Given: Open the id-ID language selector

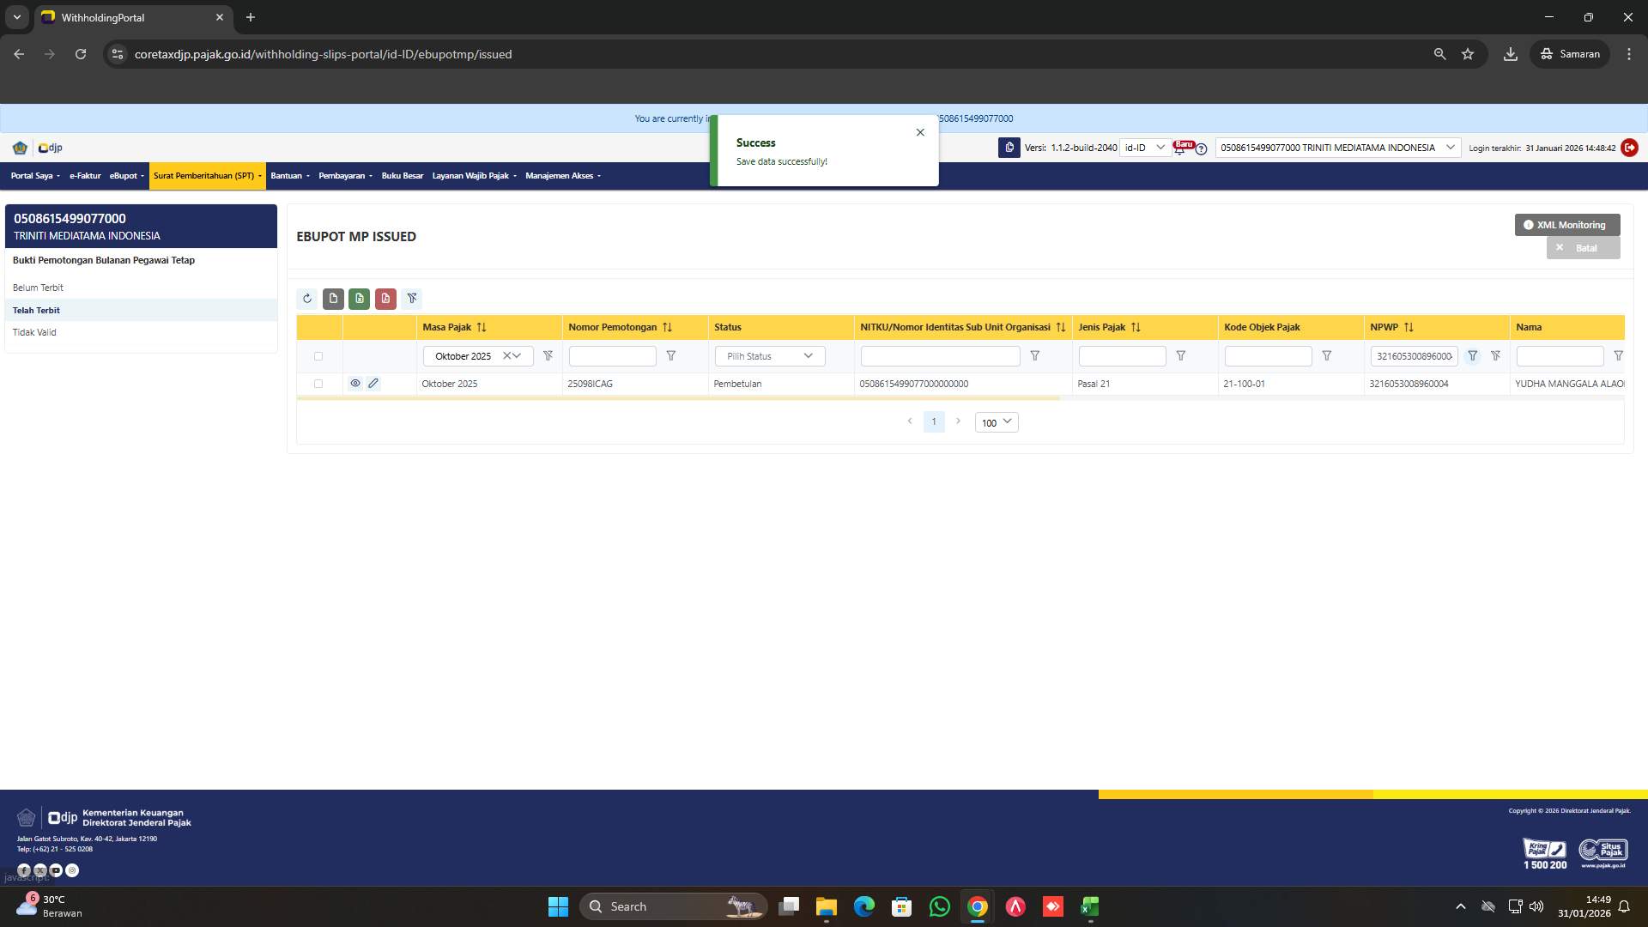Looking at the screenshot, I should [x=1142, y=148].
